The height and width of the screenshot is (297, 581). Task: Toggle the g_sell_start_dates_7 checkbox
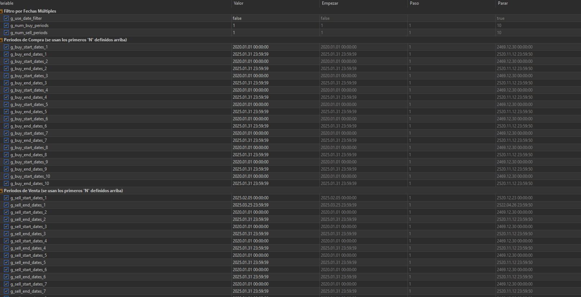click(6, 284)
